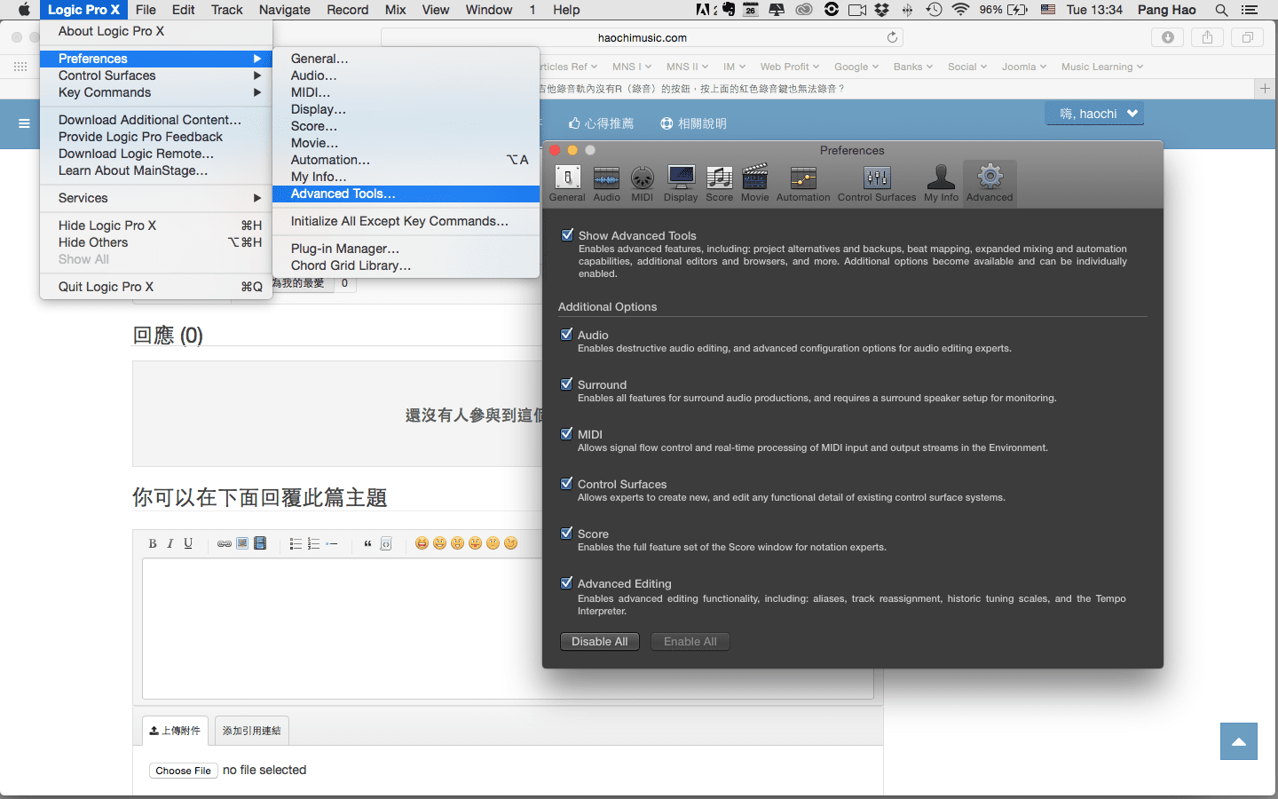
Task: Click the Disable All button
Action: pyautogui.click(x=600, y=641)
